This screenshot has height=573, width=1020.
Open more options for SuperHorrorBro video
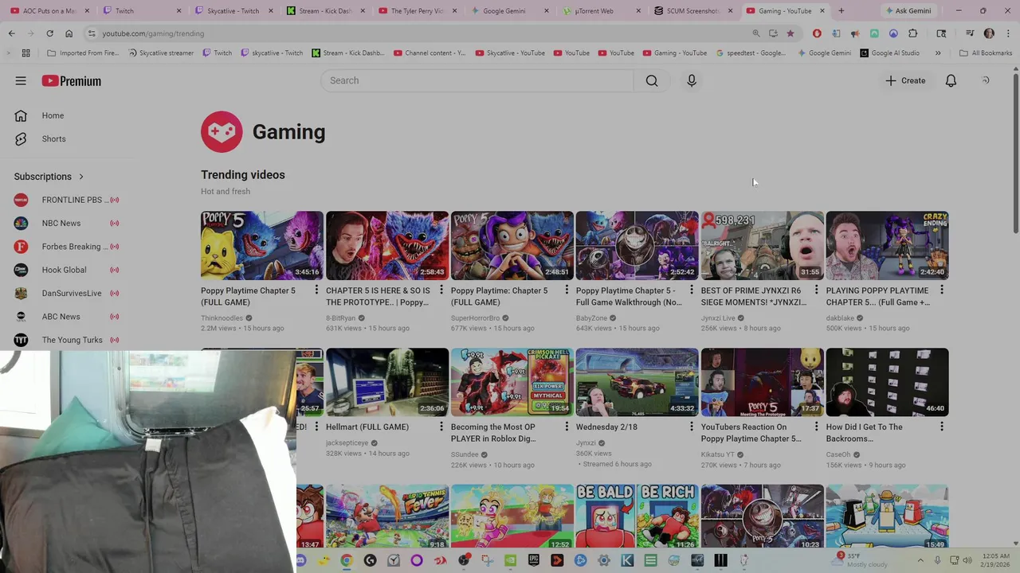pyautogui.click(x=567, y=290)
